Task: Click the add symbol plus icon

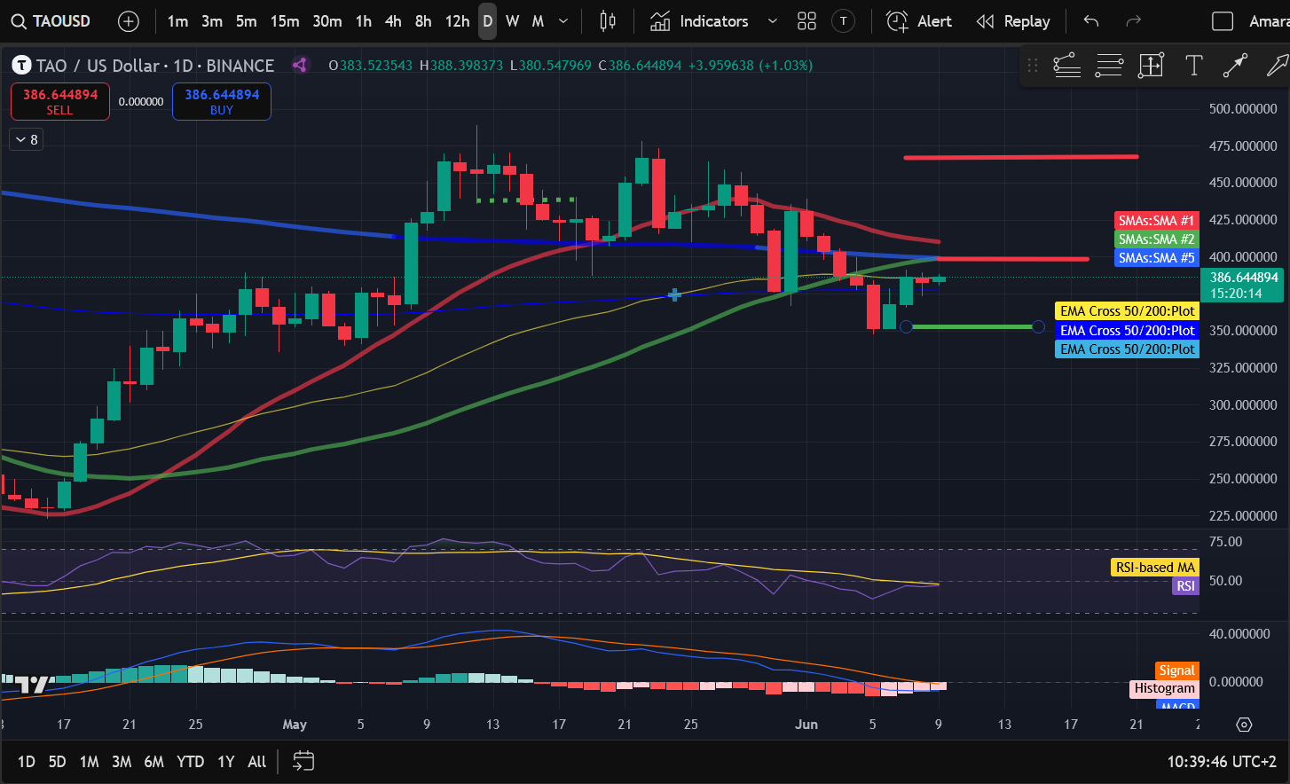Action: pos(129,21)
